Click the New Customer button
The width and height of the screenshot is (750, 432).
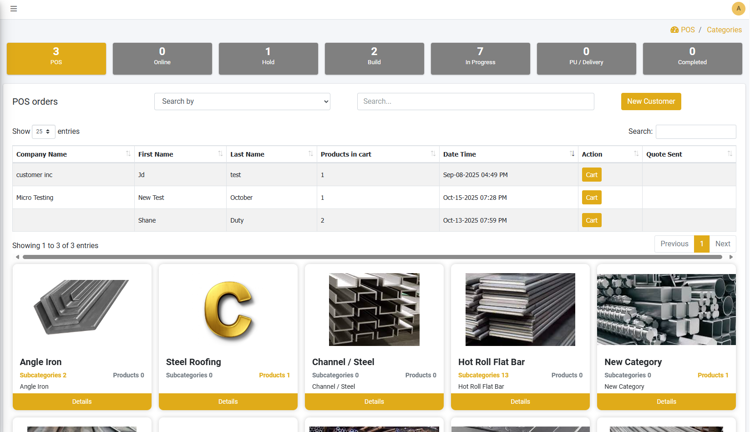pyautogui.click(x=651, y=102)
